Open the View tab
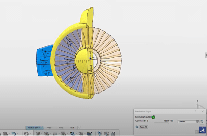Image resolution: width=207 pixels, height=136 pixels. 49,128
